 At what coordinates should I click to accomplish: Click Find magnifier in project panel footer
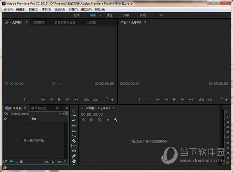pyautogui.click(x=65, y=162)
